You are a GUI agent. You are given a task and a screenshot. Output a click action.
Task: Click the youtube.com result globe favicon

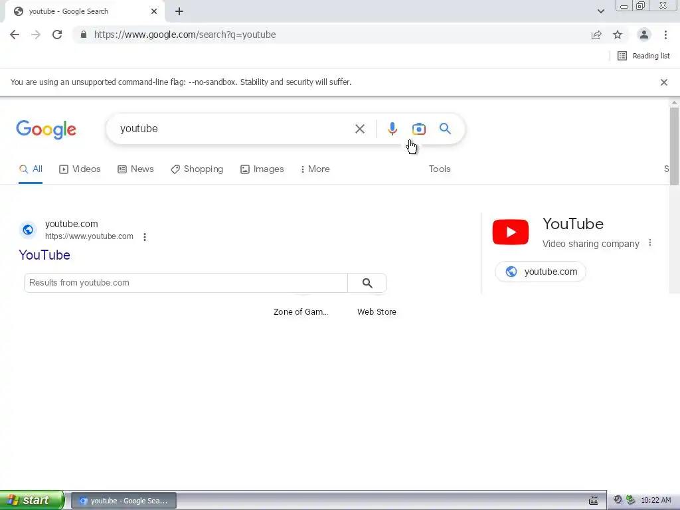28,230
